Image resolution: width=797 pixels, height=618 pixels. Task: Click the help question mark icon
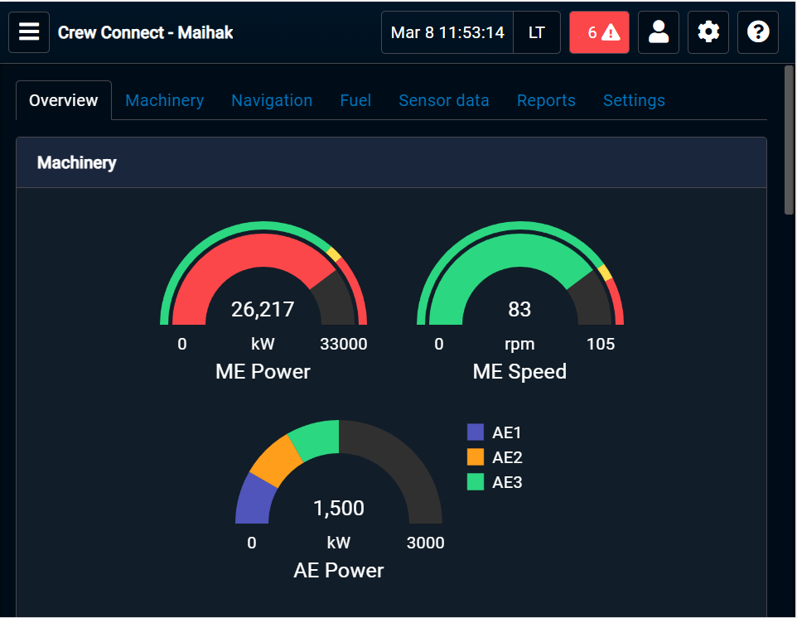[758, 32]
